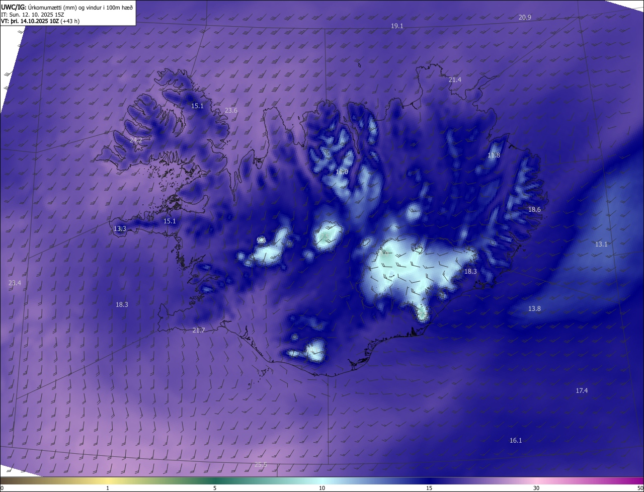Viewport: 644px width, 492px height.
Task: Pick the 15.1 label beside 13.3
Action: click(x=170, y=221)
